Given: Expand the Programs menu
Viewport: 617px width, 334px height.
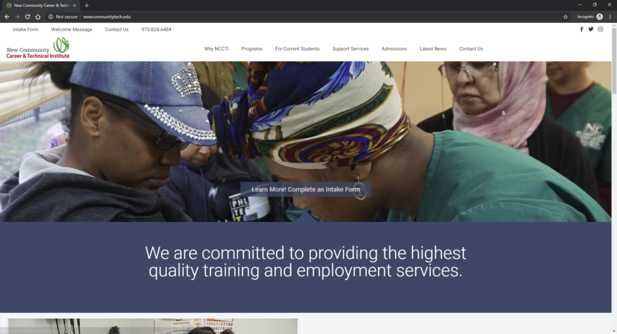Looking at the screenshot, I should [x=251, y=49].
